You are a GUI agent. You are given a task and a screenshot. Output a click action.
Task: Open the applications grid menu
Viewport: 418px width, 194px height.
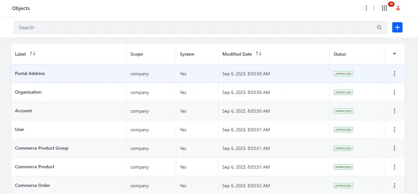[x=385, y=8]
